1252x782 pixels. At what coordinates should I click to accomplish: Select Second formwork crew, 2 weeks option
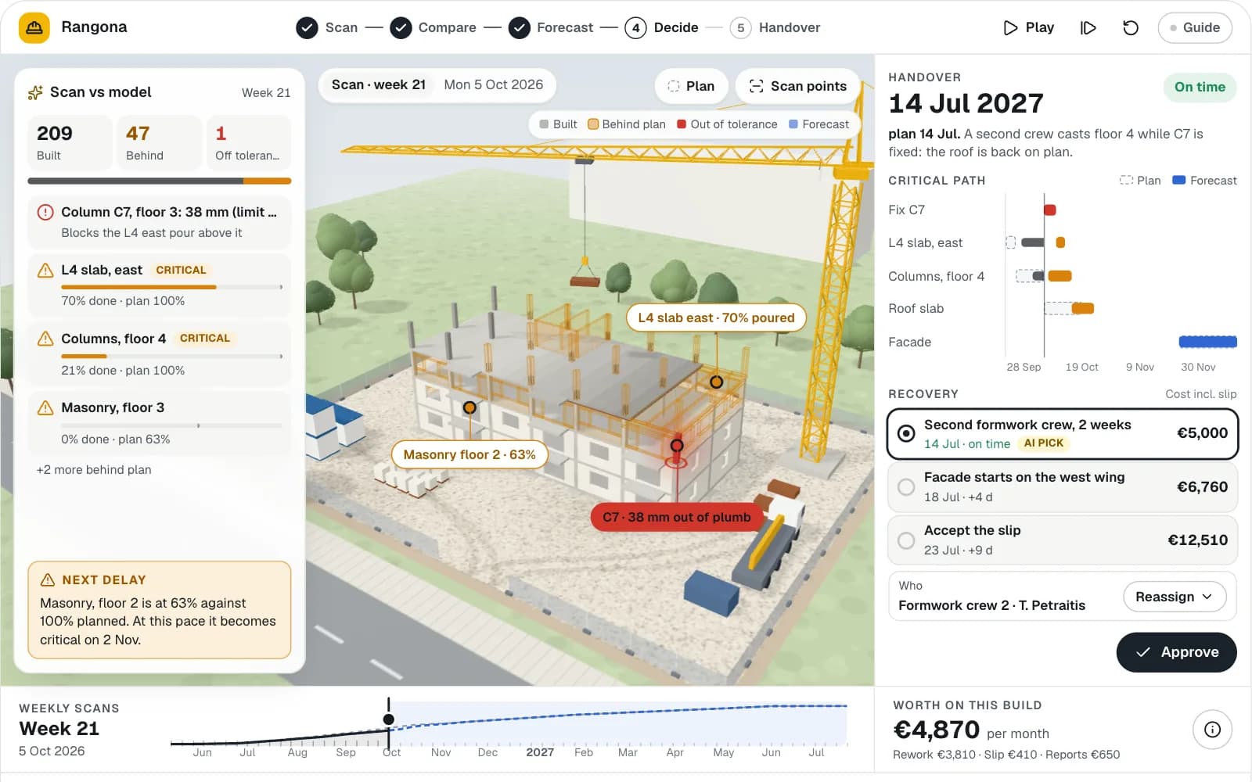[1063, 433]
